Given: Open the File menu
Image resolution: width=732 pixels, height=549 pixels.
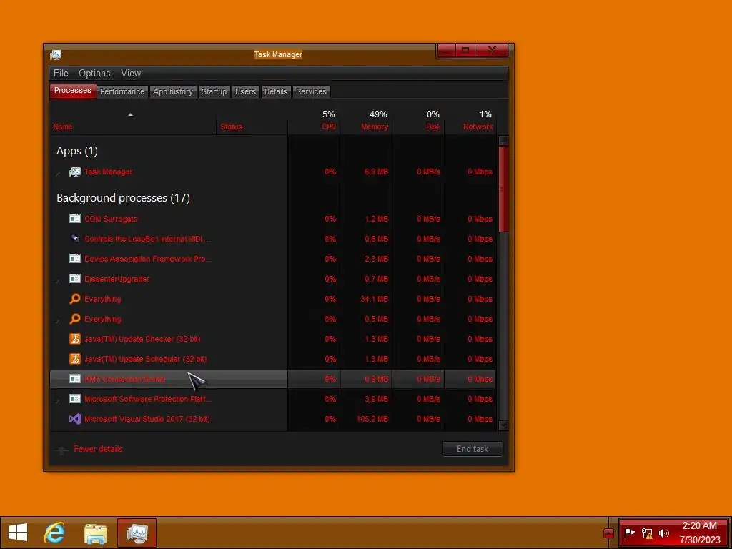Looking at the screenshot, I should click(61, 74).
